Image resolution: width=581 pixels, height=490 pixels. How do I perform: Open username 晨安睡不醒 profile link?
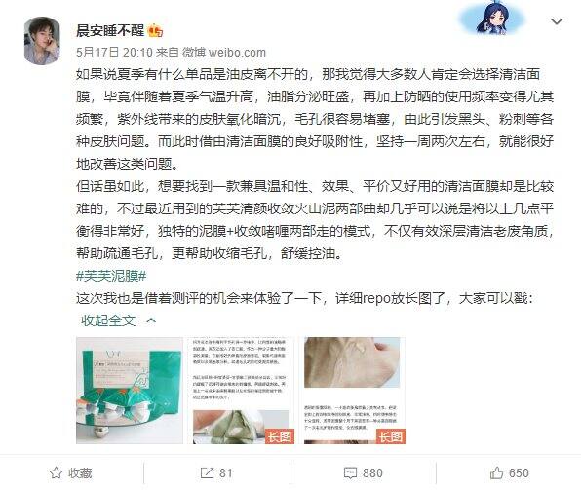(x=110, y=30)
